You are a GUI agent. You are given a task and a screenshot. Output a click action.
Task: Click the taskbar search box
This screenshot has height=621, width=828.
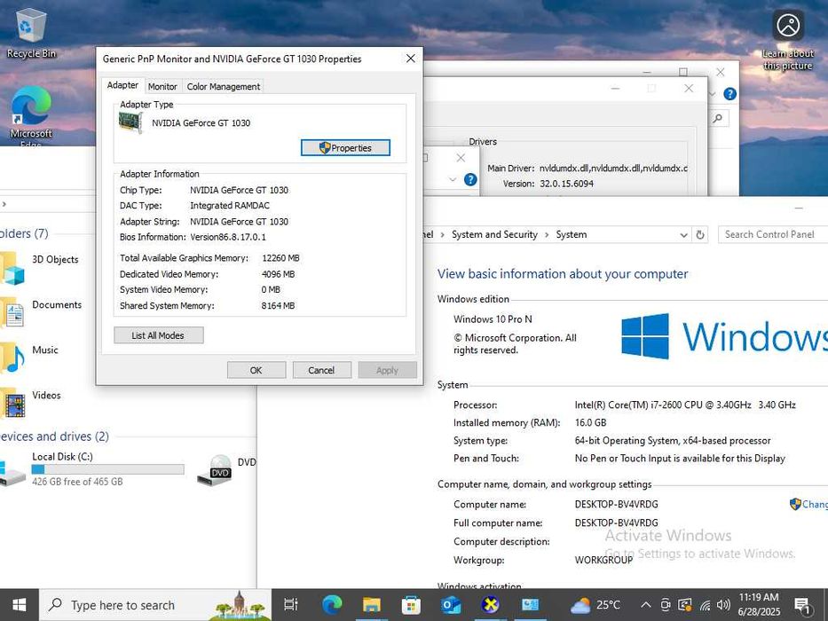pos(156,605)
